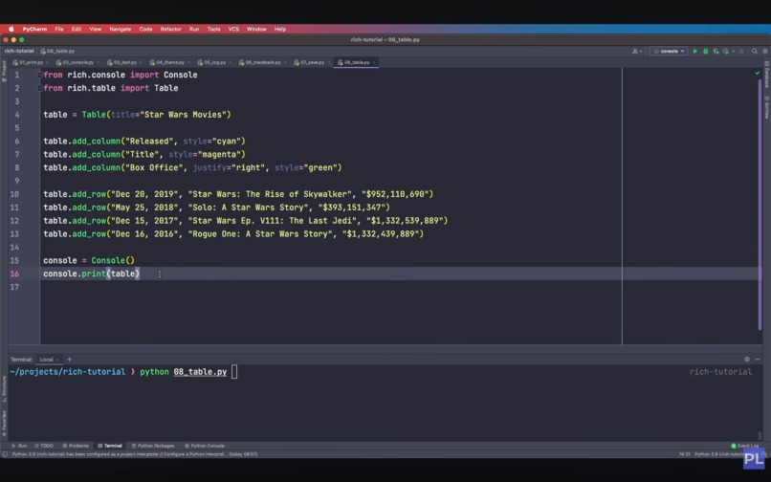
Task: Close the 01_print.py editor tab
Action: (47, 62)
